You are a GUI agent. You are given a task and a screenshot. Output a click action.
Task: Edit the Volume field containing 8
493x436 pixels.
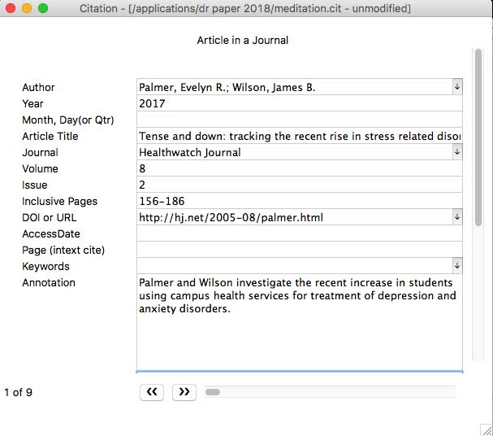[299, 168]
